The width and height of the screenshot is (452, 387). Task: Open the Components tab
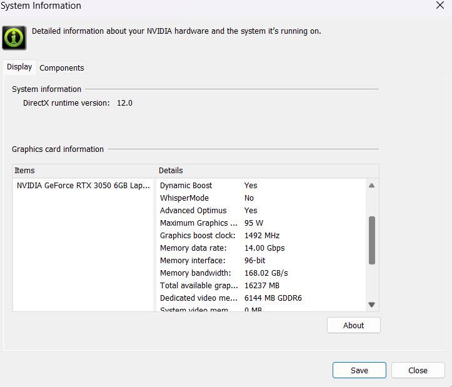(x=62, y=68)
